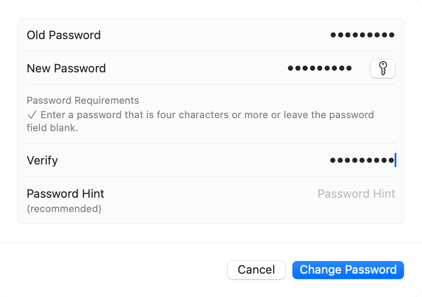Image resolution: width=422 pixels, height=297 pixels.
Task: Click the Password Hint label
Action: 65,194
